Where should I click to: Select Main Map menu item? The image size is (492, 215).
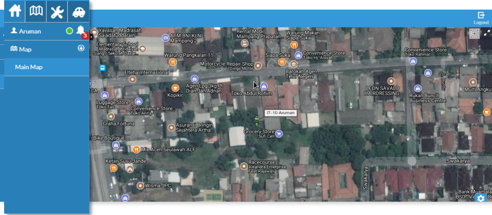[28, 67]
